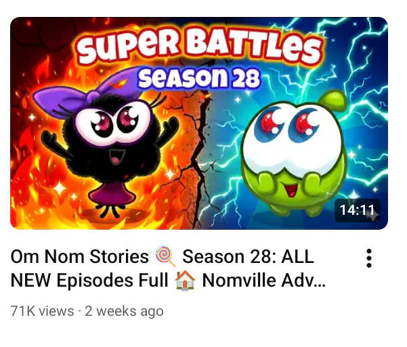Viewport: 407px width, 347px height.
Task: Click the cracked divider in the thumbnail
Action: coord(198,161)
